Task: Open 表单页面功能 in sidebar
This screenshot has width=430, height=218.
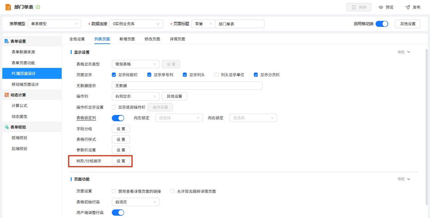Action: [32, 63]
